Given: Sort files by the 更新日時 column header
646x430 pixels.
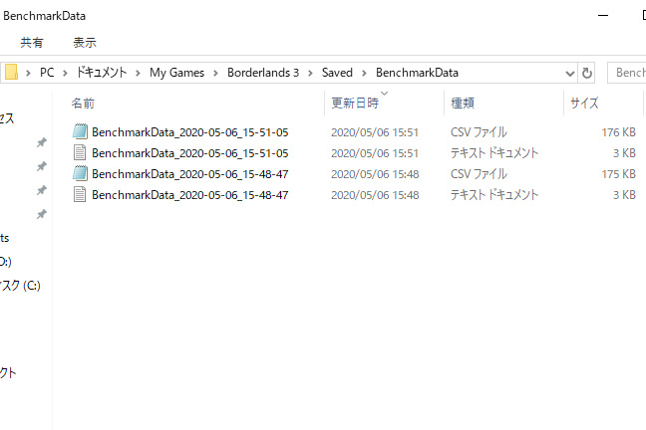Looking at the screenshot, I should (x=355, y=103).
